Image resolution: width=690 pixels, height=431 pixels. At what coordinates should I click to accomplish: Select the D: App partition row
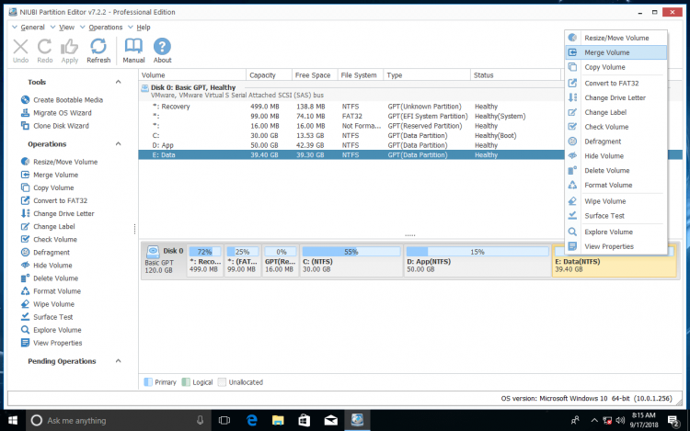click(x=352, y=145)
